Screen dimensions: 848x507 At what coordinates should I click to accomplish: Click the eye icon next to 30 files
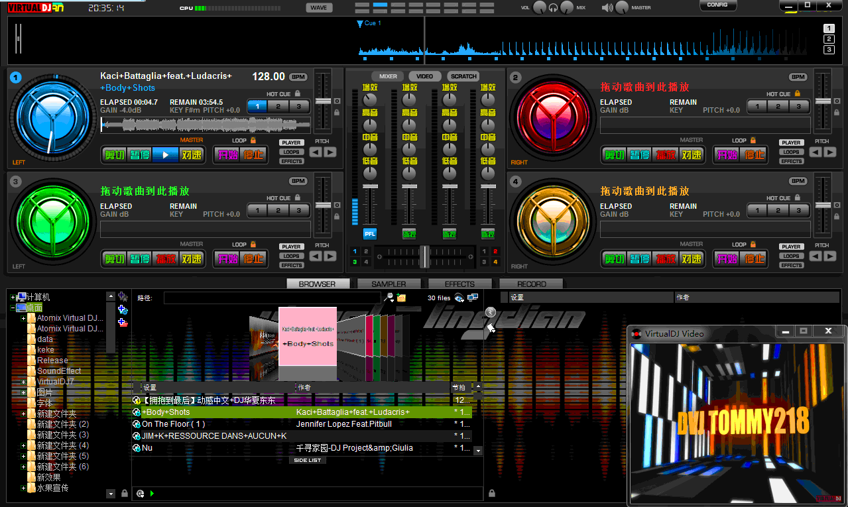(459, 298)
